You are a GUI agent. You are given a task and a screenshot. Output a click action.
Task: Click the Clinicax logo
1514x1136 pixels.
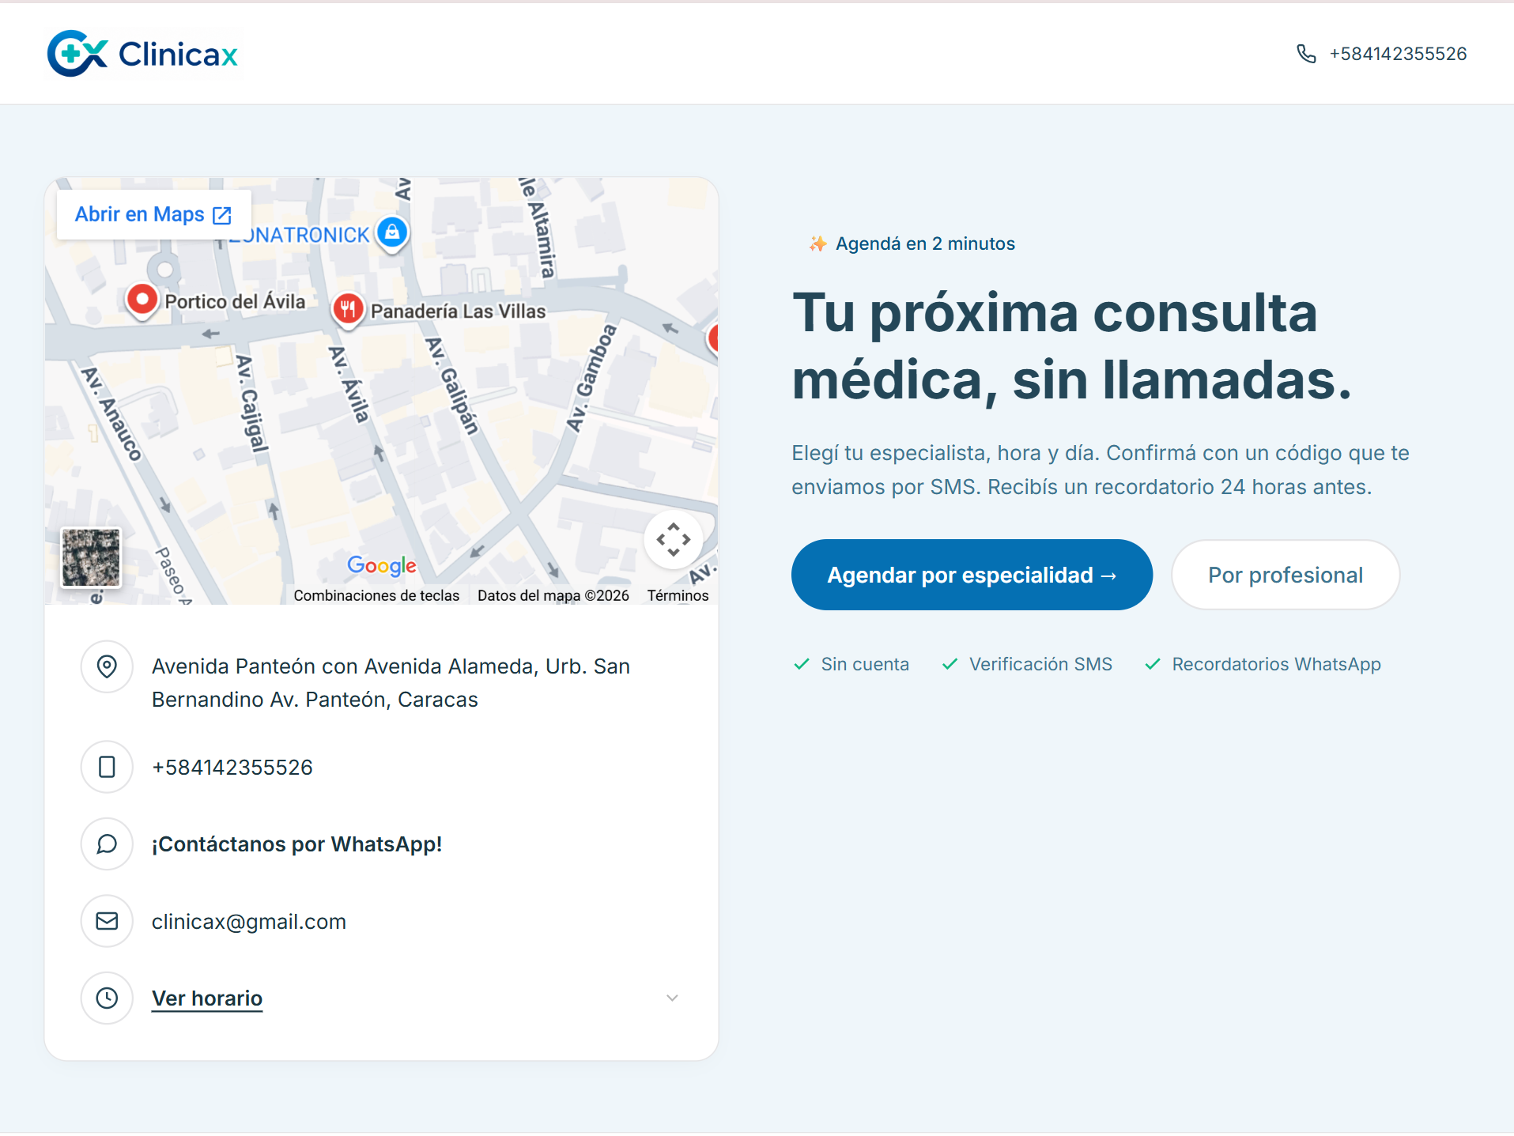tap(143, 54)
